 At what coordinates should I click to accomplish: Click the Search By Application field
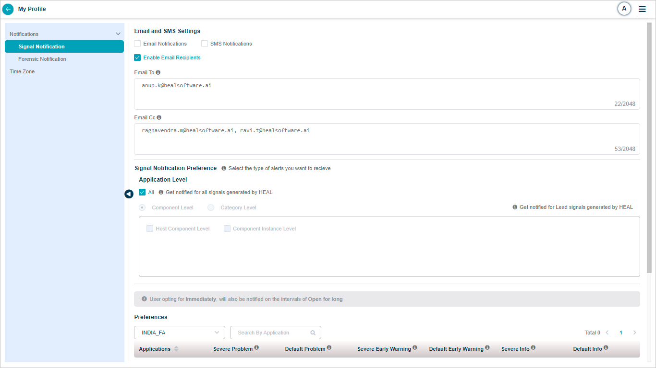click(x=276, y=333)
